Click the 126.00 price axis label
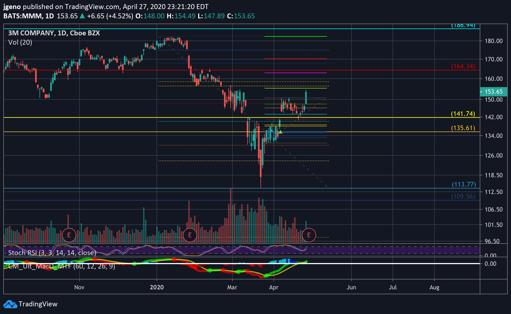 494,155
